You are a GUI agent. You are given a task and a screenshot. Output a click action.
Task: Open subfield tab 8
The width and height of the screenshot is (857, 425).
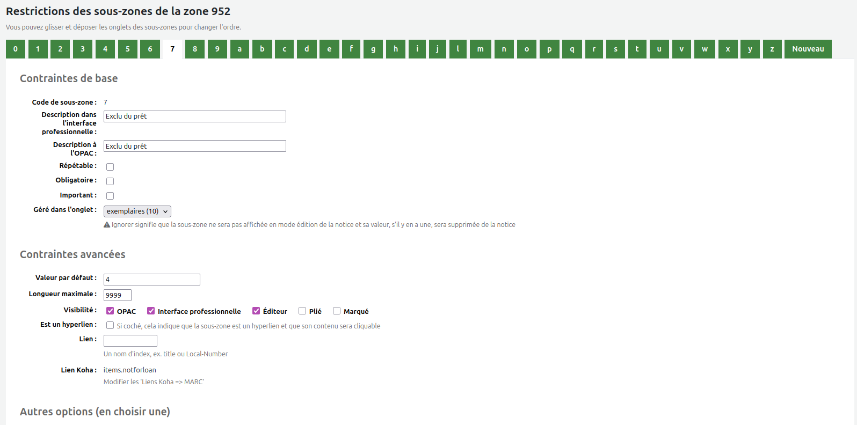pyautogui.click(x=195, y=49)
